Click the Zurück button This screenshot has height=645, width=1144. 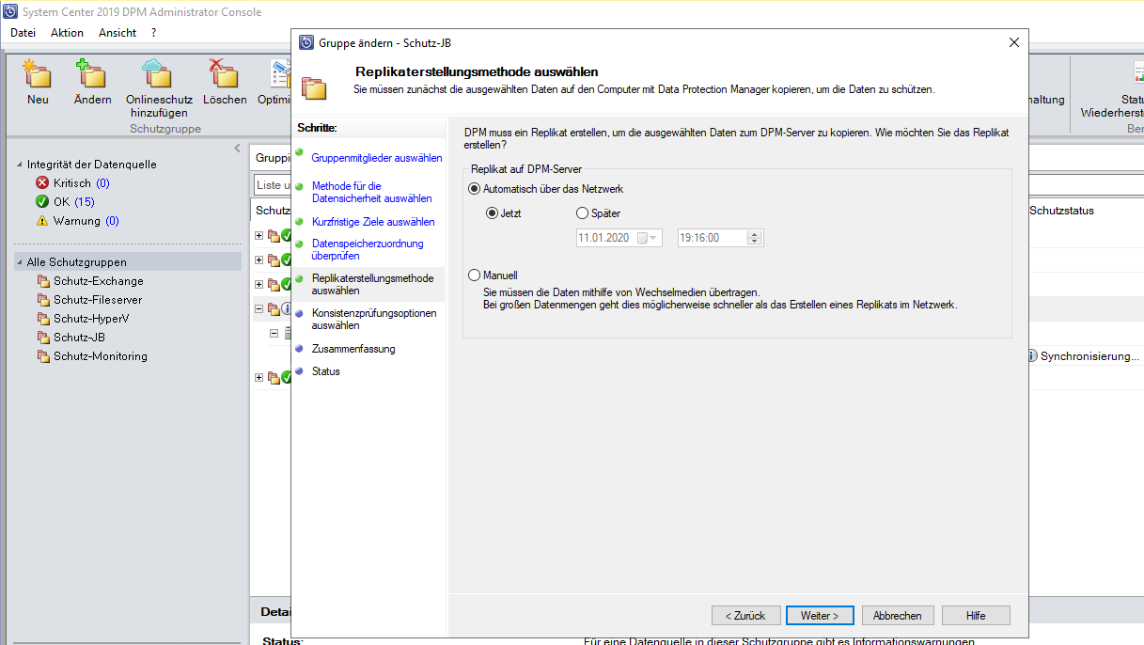(746, 616)
